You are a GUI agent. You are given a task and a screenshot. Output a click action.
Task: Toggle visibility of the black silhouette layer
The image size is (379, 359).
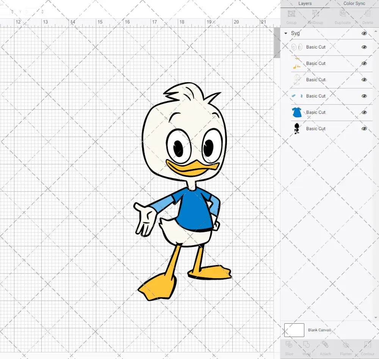(364, 129)
